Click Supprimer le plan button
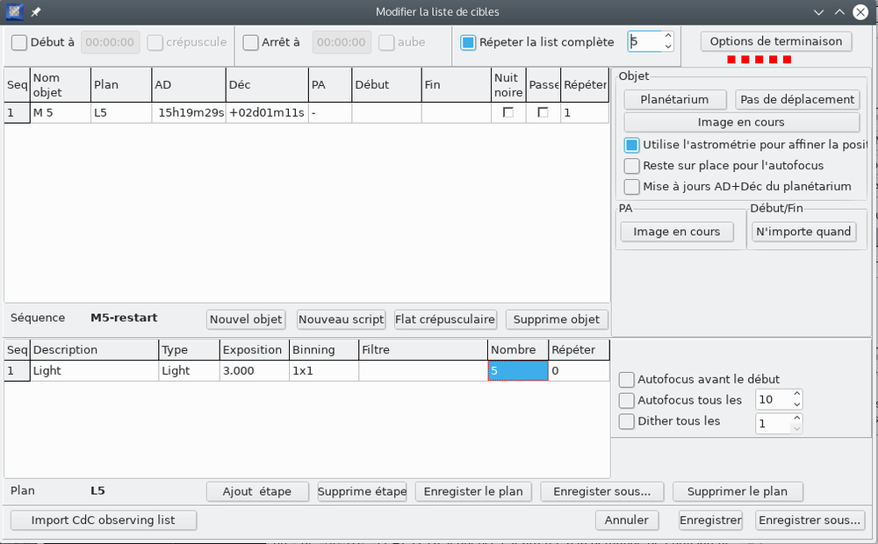Image resolution: width=878 pixels, height=544 pixels. pos(738,492)
